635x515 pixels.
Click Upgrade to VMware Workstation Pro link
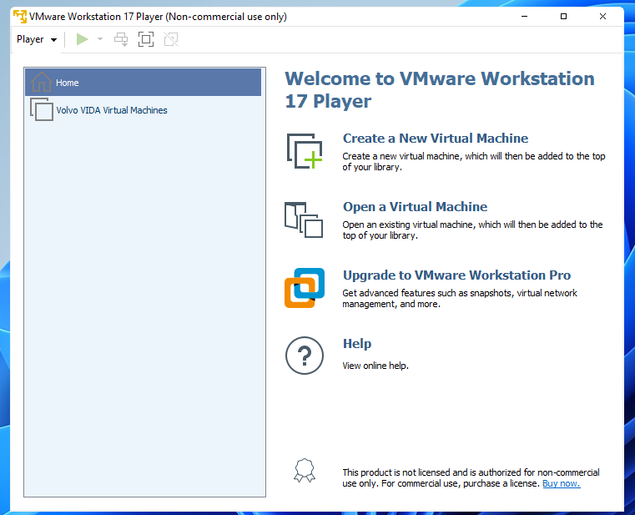click(456, 275)
